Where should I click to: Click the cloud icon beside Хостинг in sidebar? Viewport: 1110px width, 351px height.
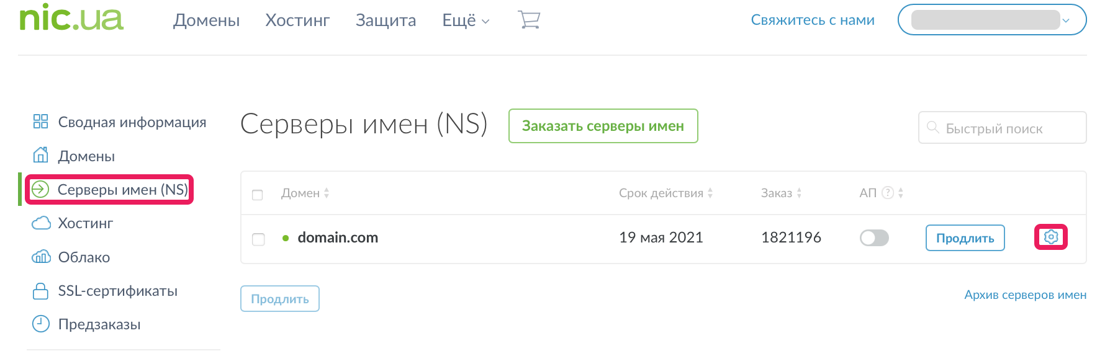tap(41, 223)
